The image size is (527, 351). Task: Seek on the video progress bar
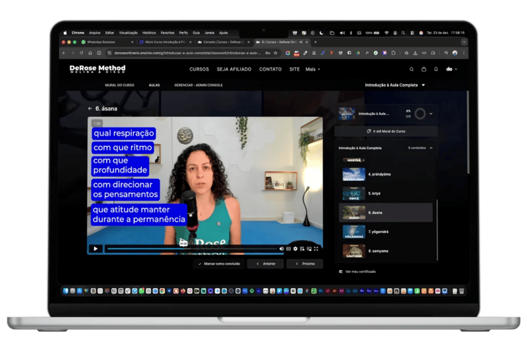click(x=191, y=249)
